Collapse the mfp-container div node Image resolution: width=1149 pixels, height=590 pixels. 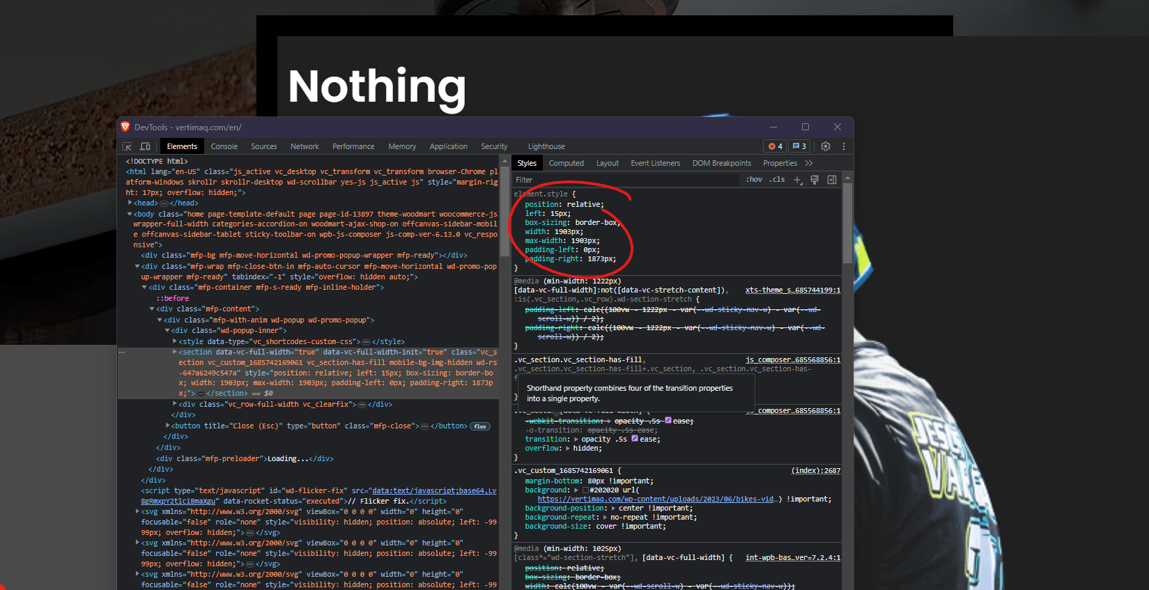pyautogui.click(x=145, y=287)
